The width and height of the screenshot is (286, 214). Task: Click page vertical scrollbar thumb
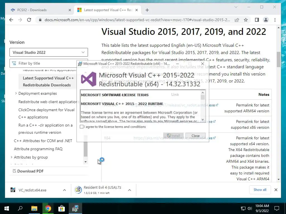coord(278,60)
